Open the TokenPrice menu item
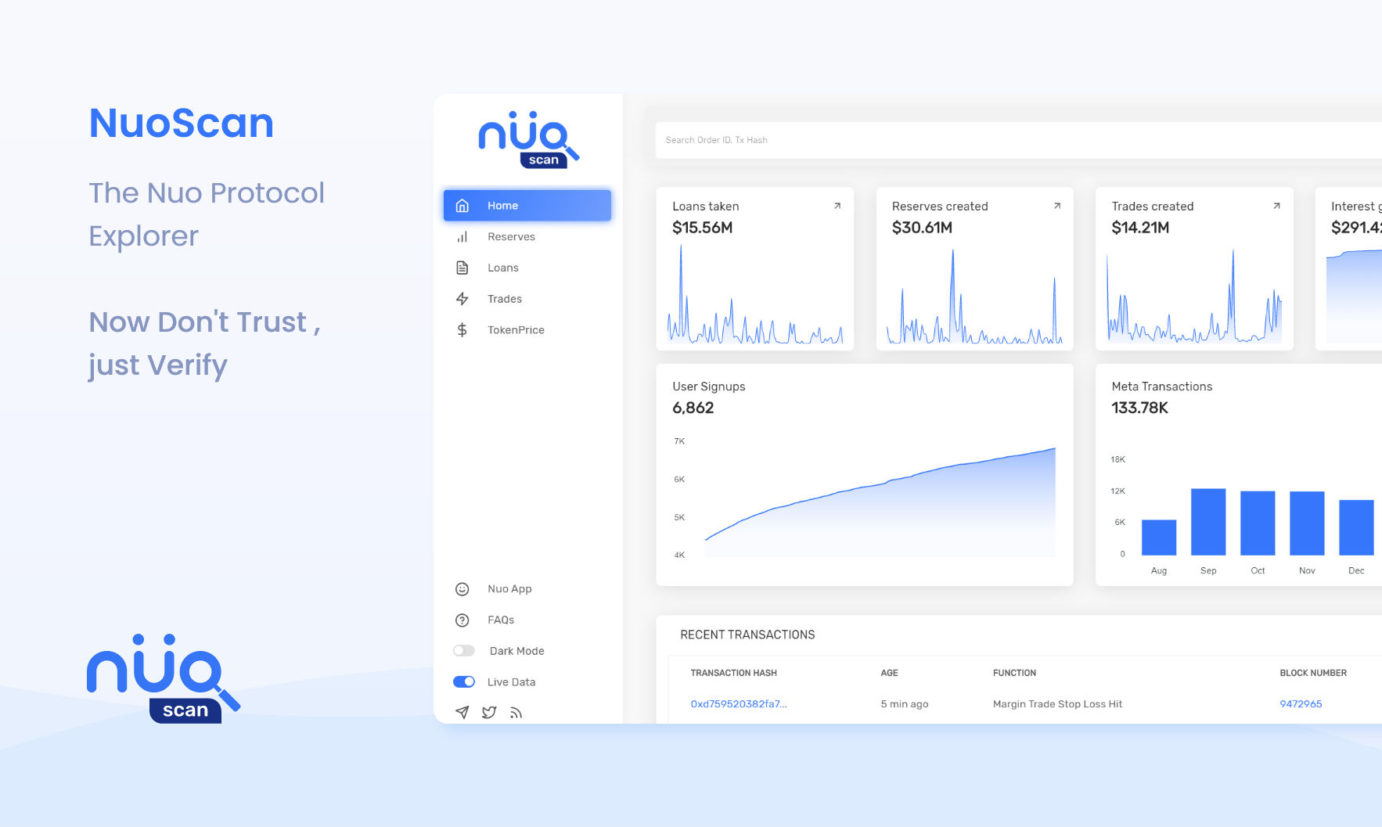Screen dimensions: 1382x827 pyautogui.click(x=527, y=330)
